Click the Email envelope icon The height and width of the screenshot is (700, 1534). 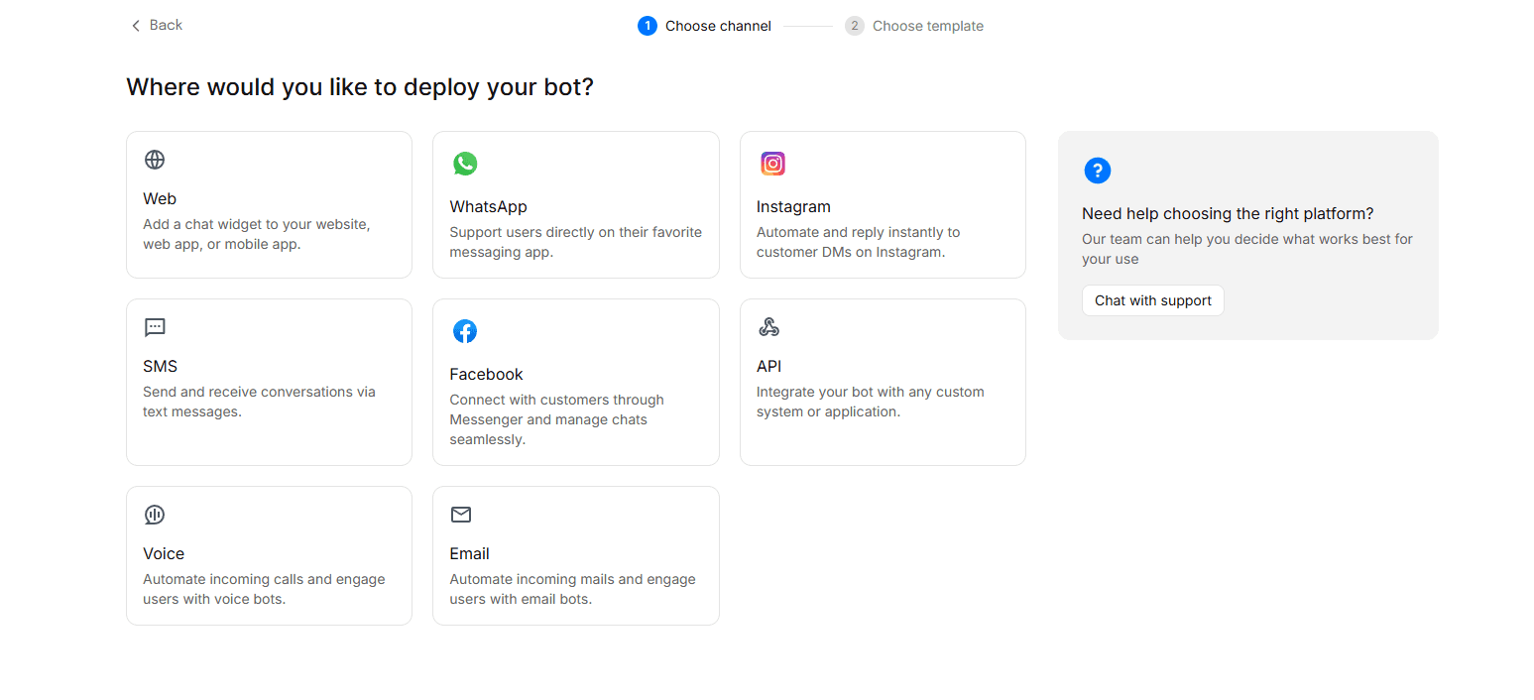[460, 515]
